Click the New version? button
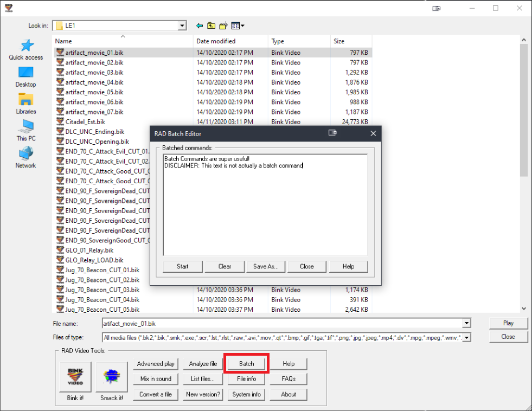Image resolution: width=532 pixels, height=411 pixels. point(203,394)
